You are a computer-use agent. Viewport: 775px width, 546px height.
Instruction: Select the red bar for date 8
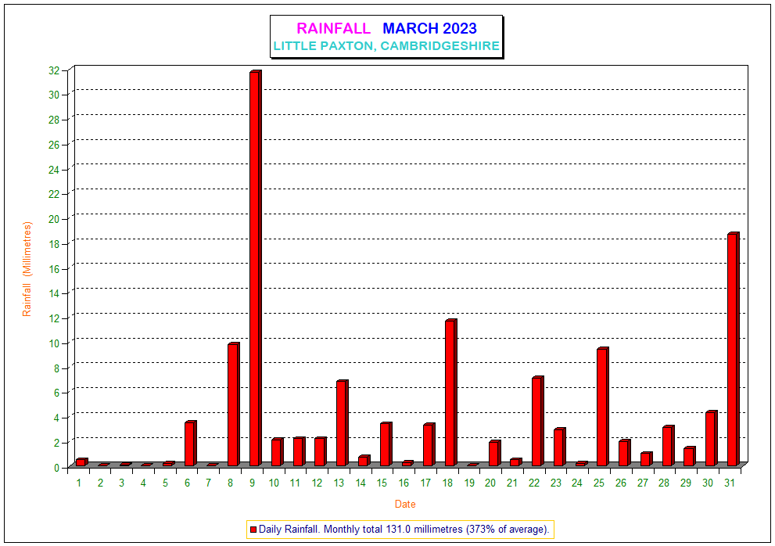(233, 404)
